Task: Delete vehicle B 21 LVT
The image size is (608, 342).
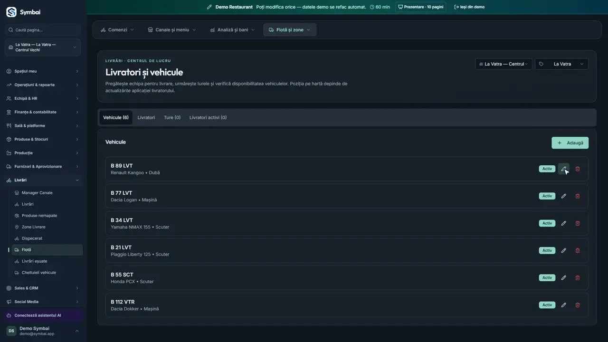Action: tap(578, 250)
